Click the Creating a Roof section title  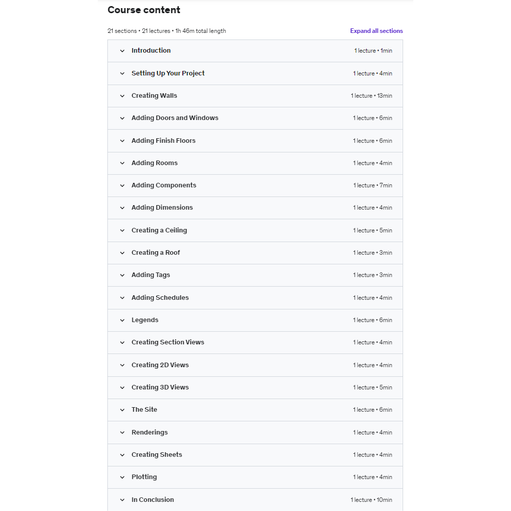pos(155,253)
